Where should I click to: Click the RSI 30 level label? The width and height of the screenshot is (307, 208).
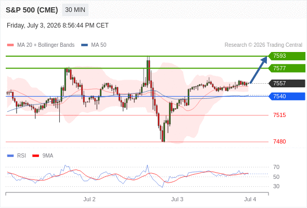276,186
